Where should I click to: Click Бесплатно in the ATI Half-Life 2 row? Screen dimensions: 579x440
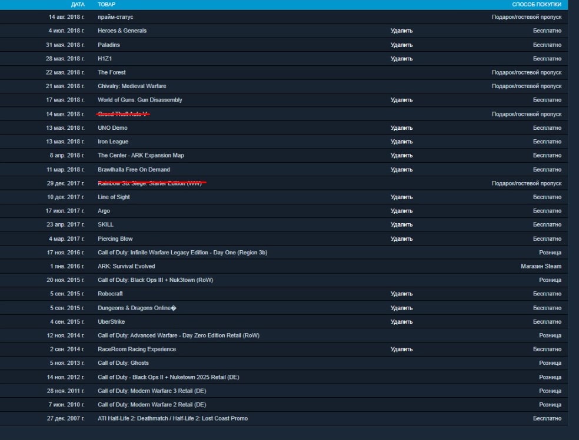click(x=547, y=418)
